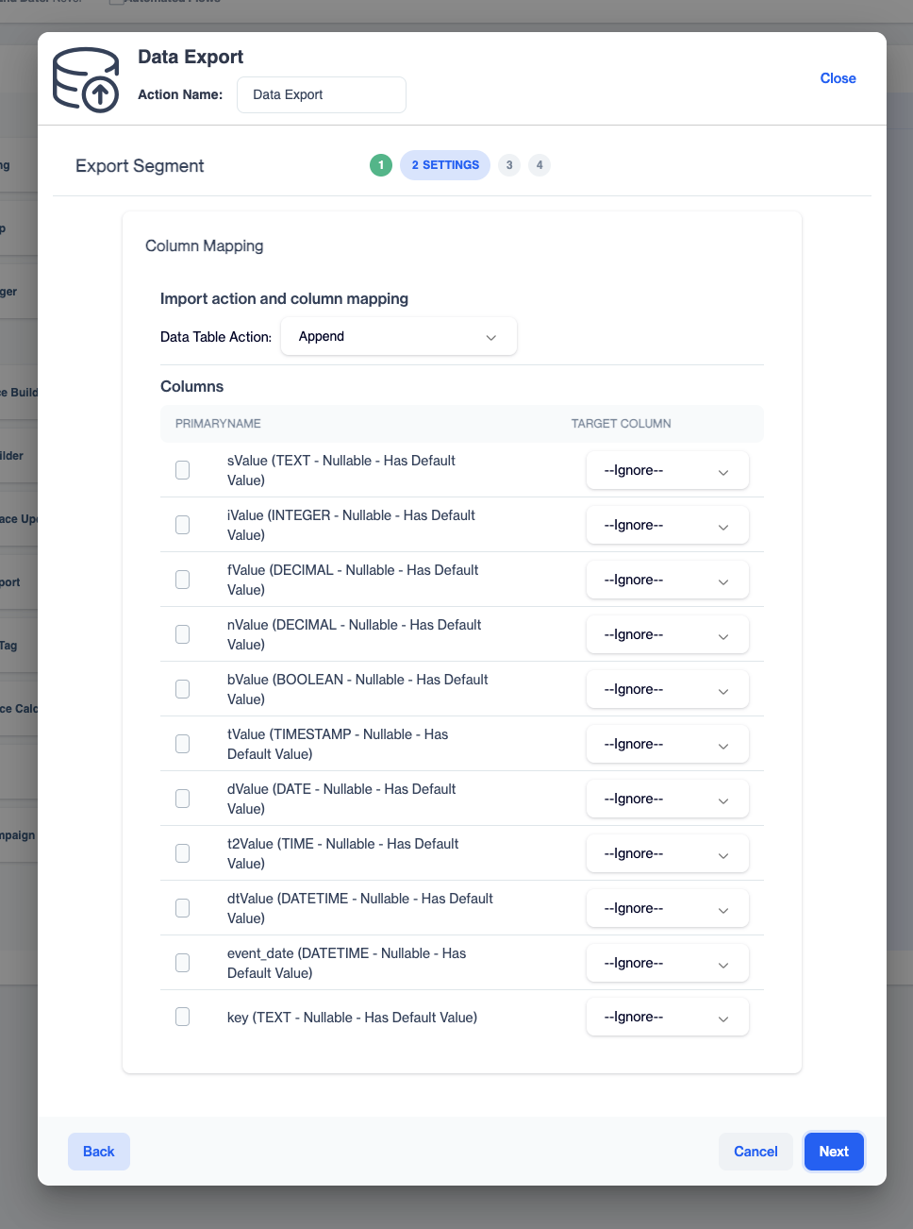913x1229 pixels.
Task: Click the 'bValue (BOOLEAN - Nullable' row label
Action: point(357,689)
